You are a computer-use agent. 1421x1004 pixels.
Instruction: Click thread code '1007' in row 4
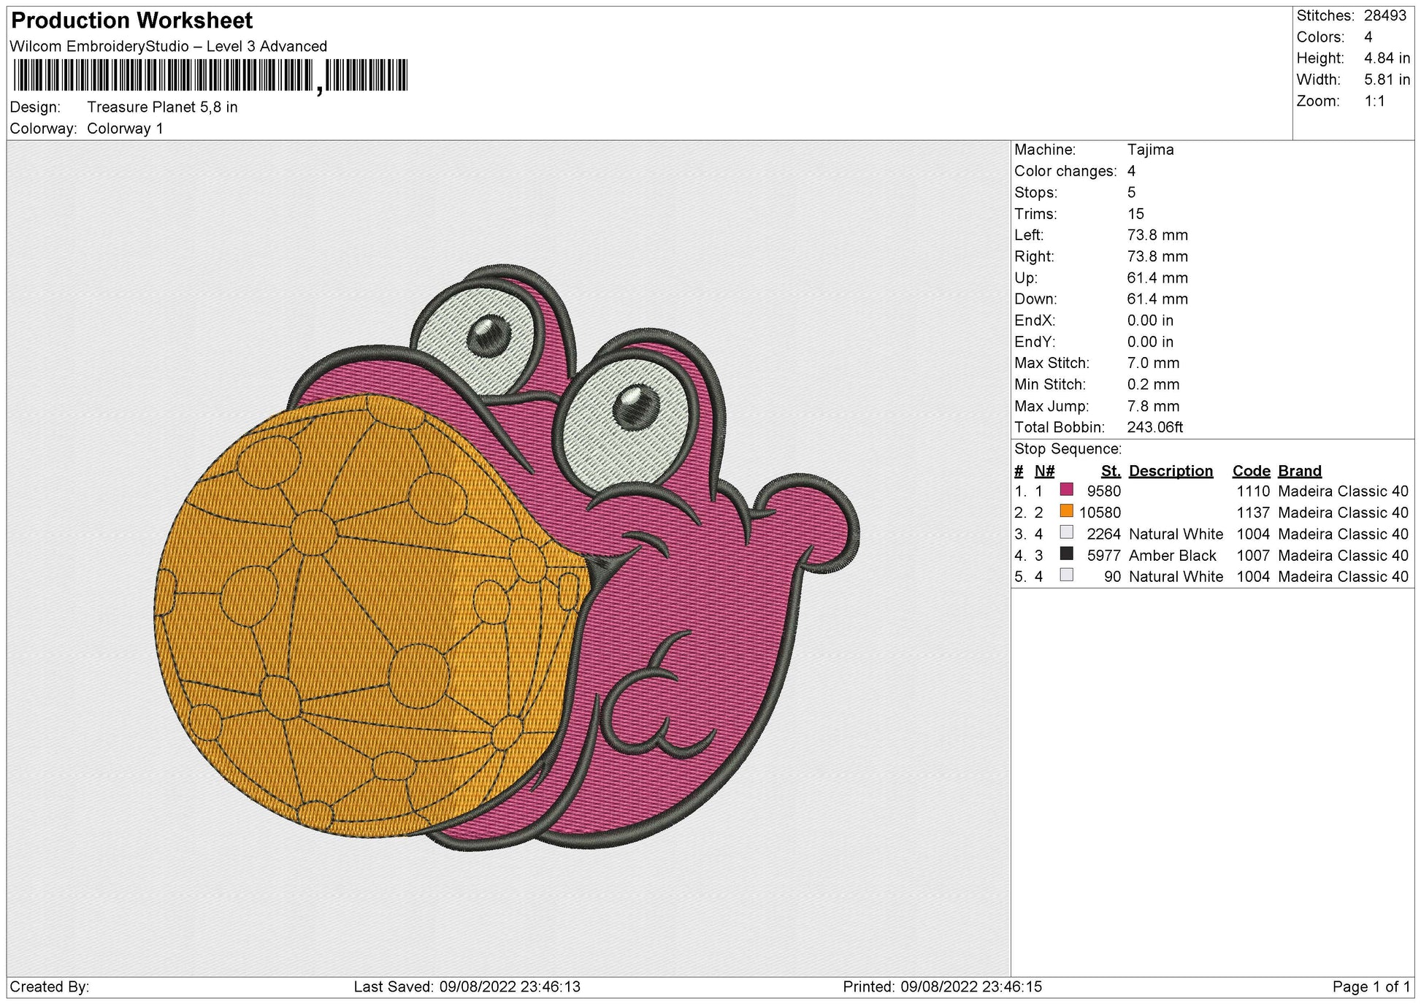tap(1253, 556)
